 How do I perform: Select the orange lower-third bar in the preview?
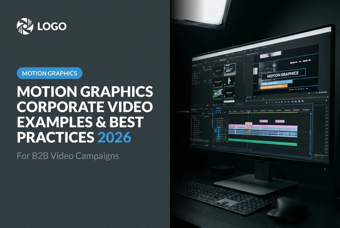click(x=274, y=86)
